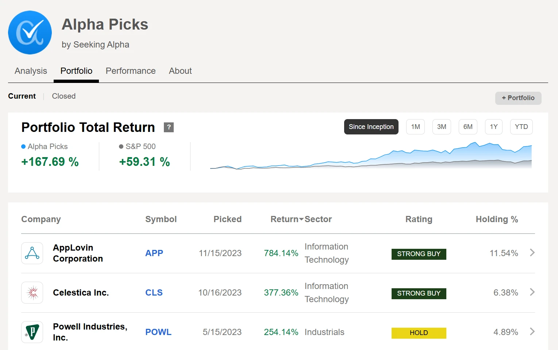Screen dimensions: 558x350
Task: Expand the Celestica row chevron arrow
Action: coord(532,292)
